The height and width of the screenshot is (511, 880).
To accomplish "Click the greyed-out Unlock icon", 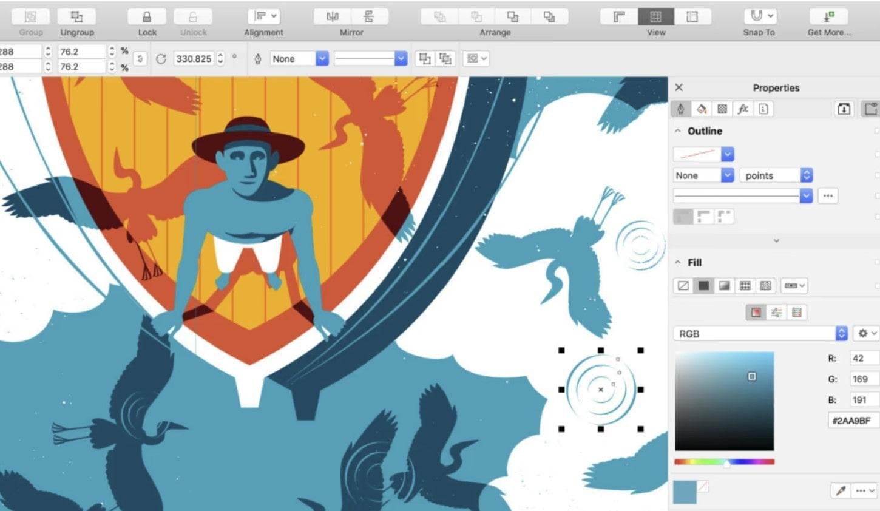I will pos(193,17).
